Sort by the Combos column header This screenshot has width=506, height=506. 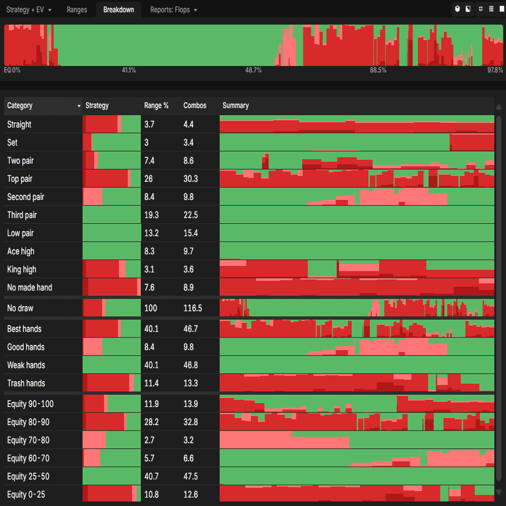195,105
